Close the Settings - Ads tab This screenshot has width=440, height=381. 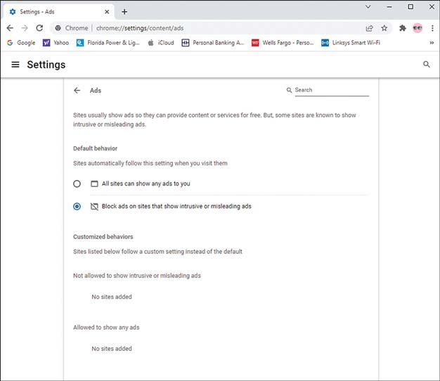107,12
